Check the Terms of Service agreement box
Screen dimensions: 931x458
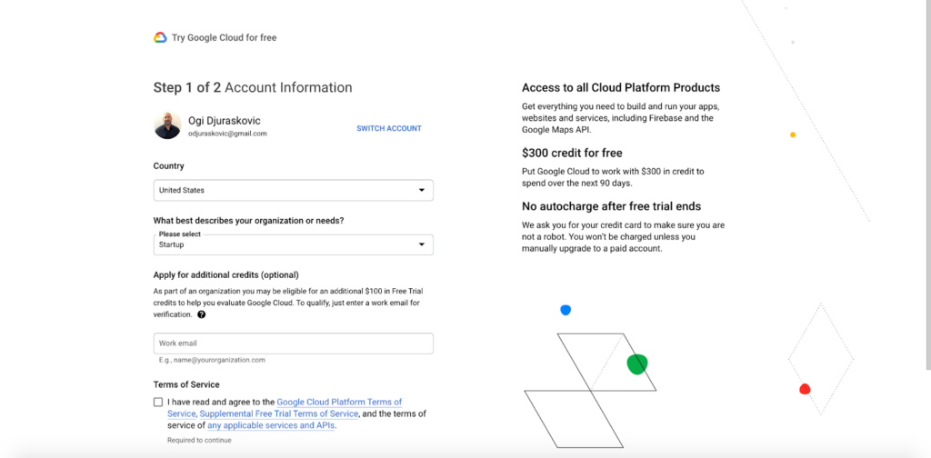click(x=158, y=403)
